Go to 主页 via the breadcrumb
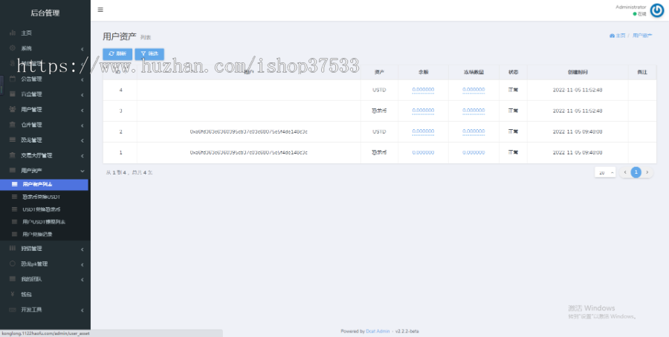This screenshot has width=669, height=337. [x=618, y=36]
